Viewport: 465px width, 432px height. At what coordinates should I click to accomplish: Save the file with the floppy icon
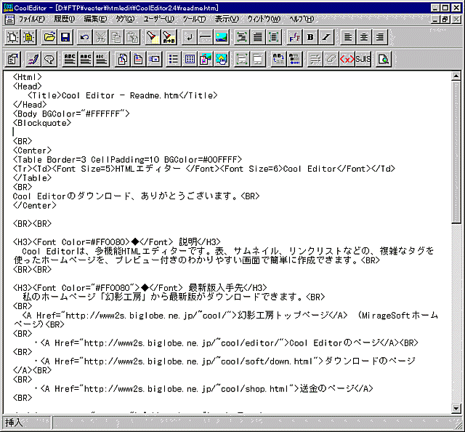point(65,37)
